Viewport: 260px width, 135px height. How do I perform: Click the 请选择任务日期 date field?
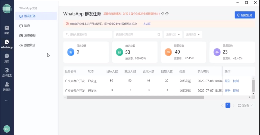(x=138, y=34)
